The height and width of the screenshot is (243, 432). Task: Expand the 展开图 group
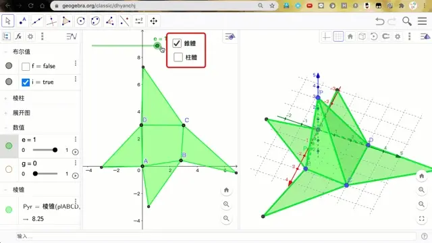tap(5, 113)
